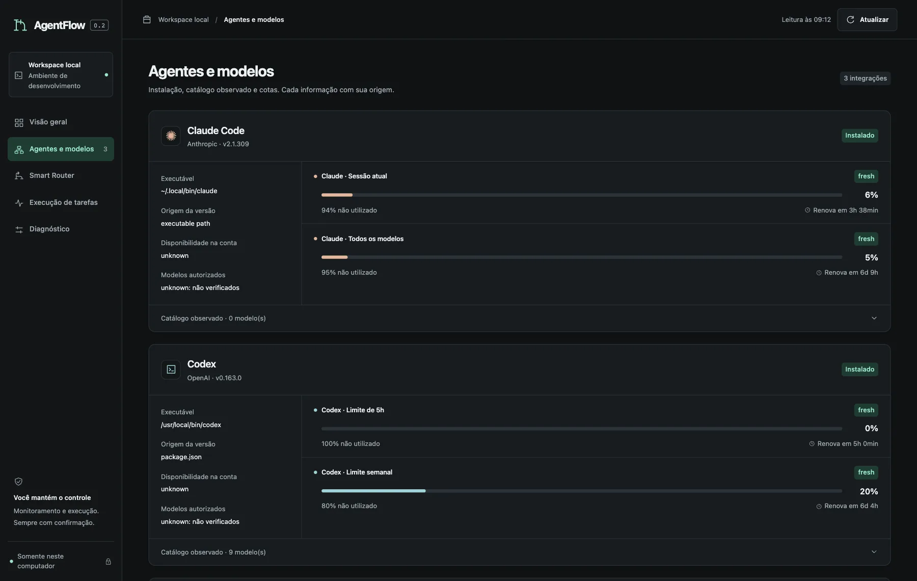Click the AgentFlow logo icon
The height and width of the screenshot is (581, 917).
tap(20, 25)
